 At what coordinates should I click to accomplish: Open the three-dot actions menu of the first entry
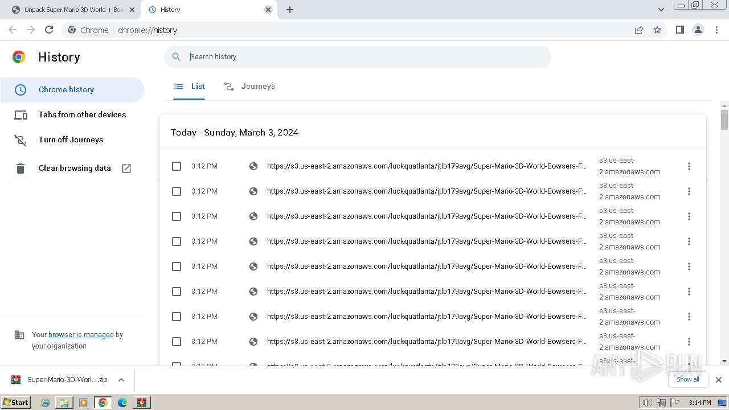(x=689, y=166)
